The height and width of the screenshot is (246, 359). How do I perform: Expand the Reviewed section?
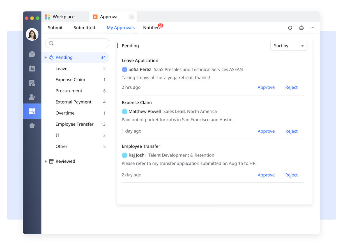coord(46,161)
